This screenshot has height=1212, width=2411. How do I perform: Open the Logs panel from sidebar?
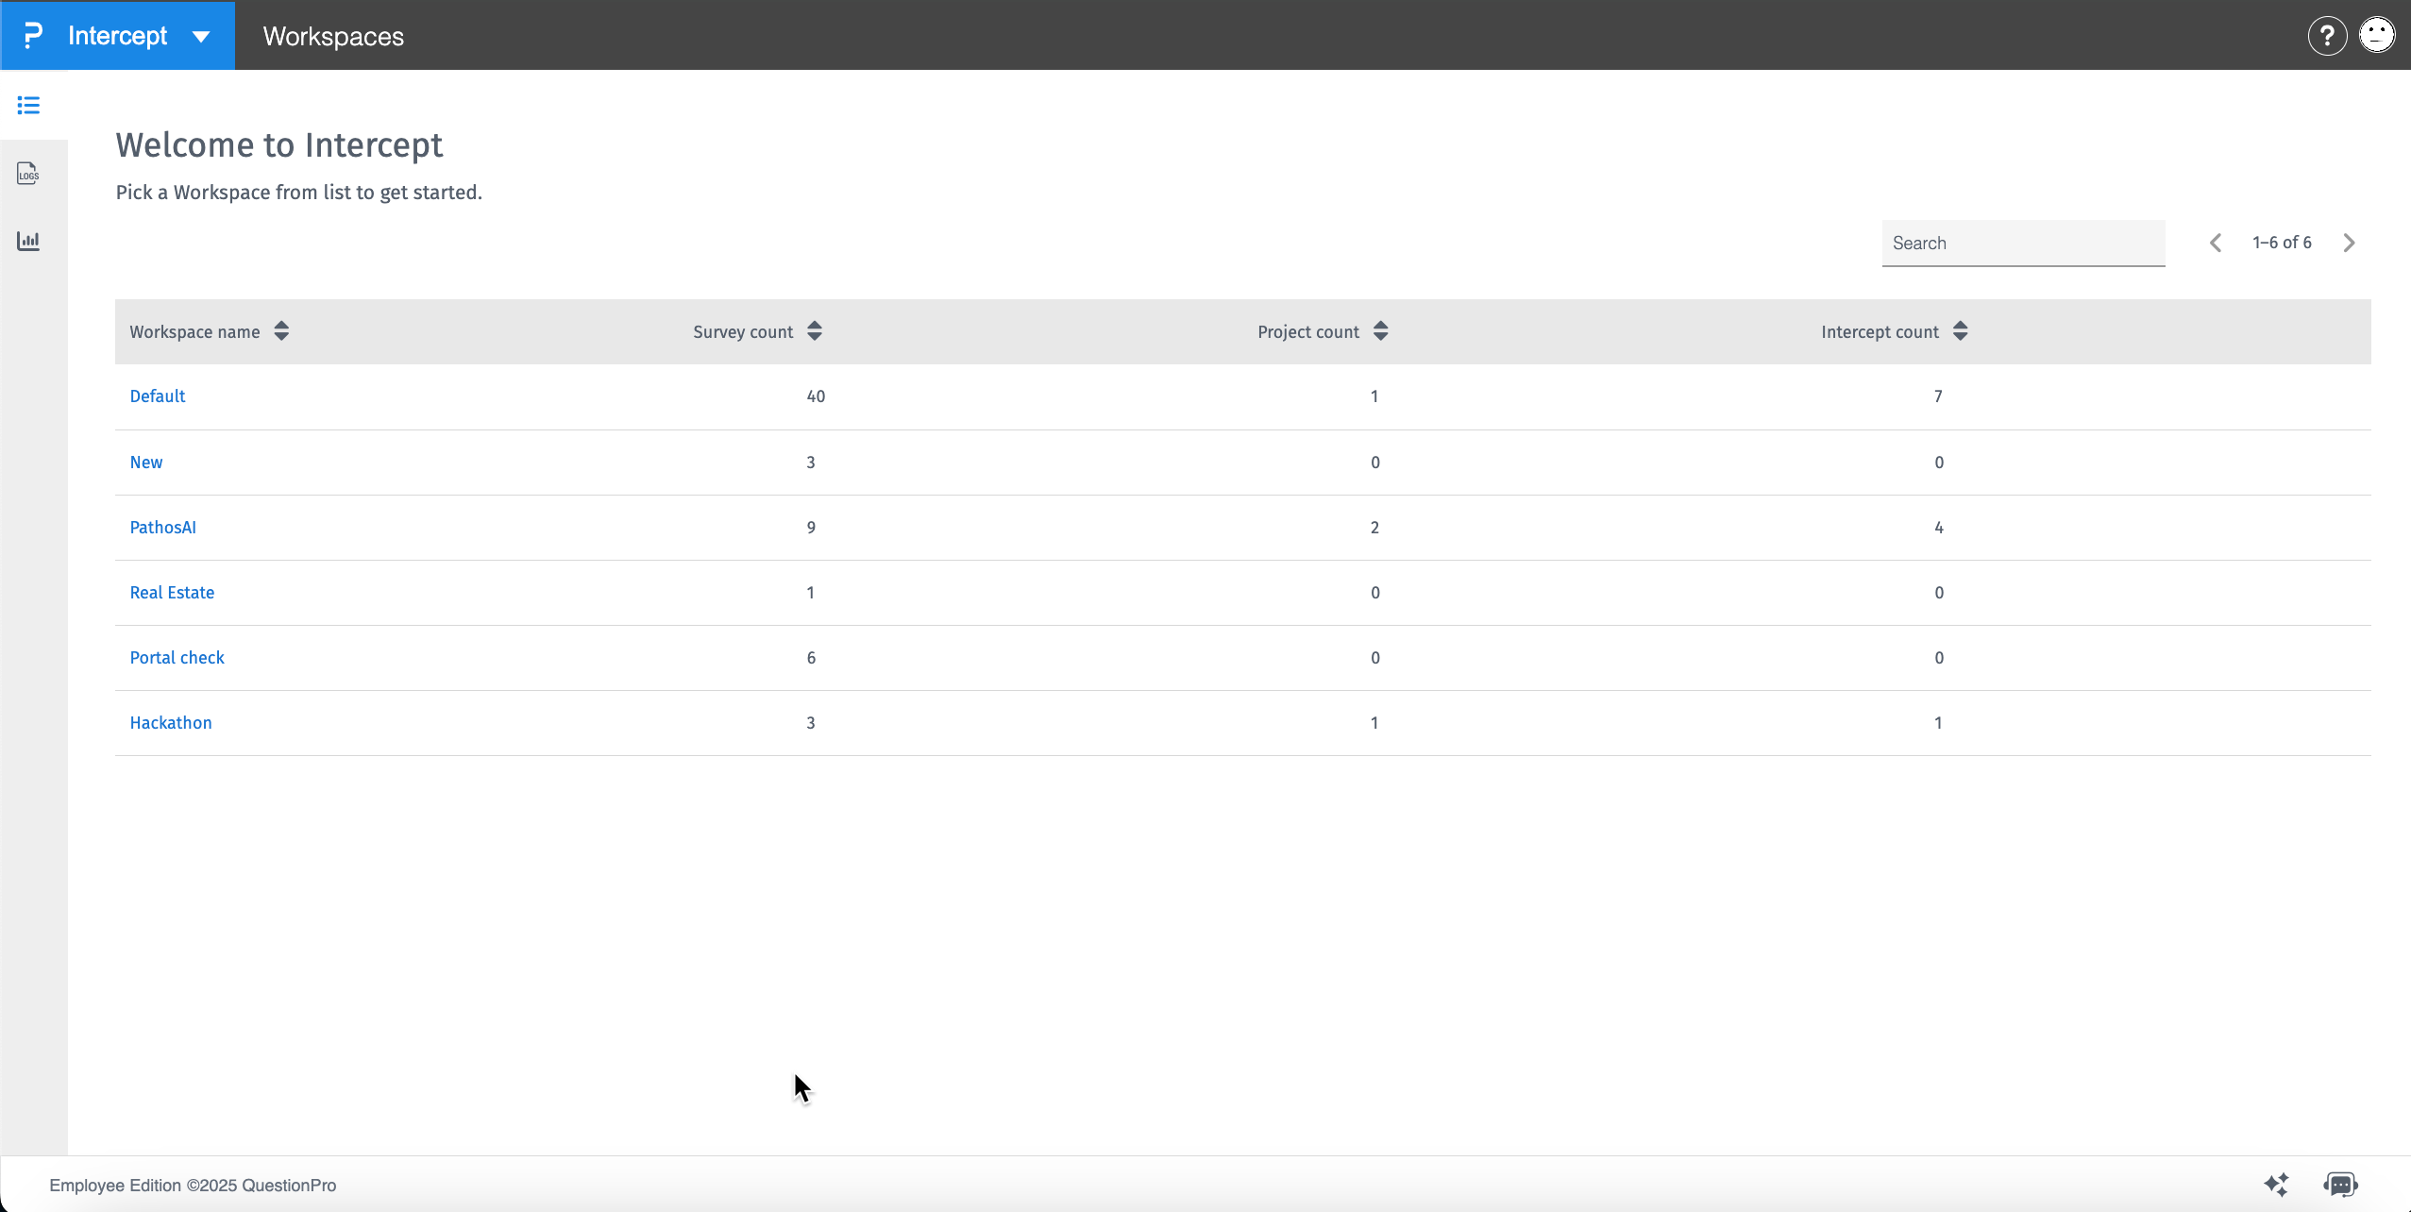coord(28,173)
